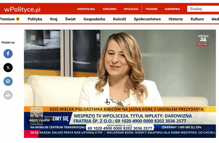Open the wPolityce.pl homepage logo
Screen dimensions: 219x143
click(22, 9)
